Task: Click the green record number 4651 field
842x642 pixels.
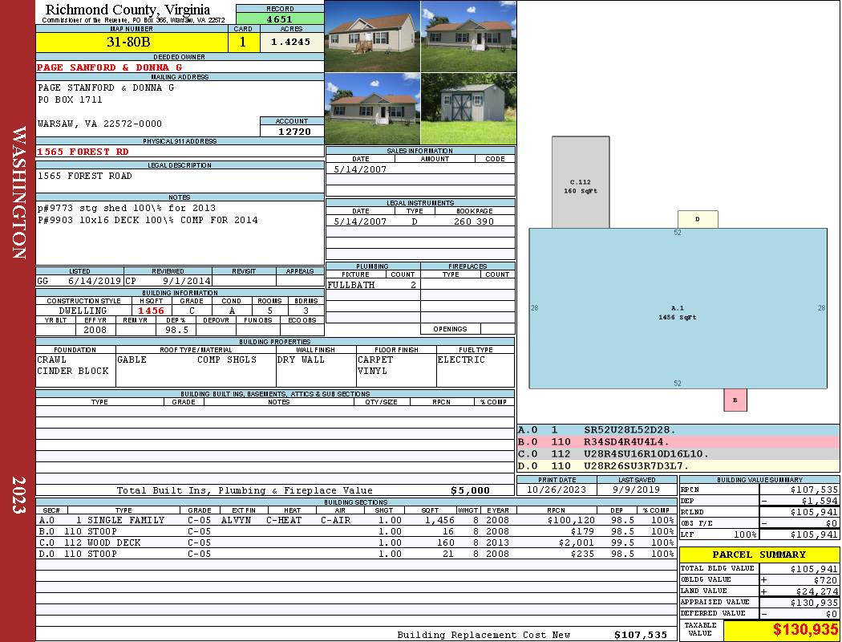Action: pyautogui.click(x=280, y=19)
